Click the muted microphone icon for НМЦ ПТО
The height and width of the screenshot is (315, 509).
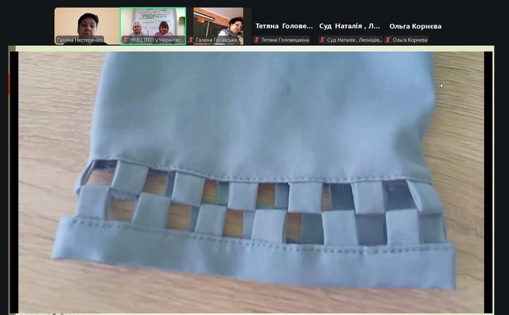(x=126, y=40)
